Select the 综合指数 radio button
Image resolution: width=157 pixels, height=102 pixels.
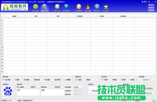(x=3, y=80)
